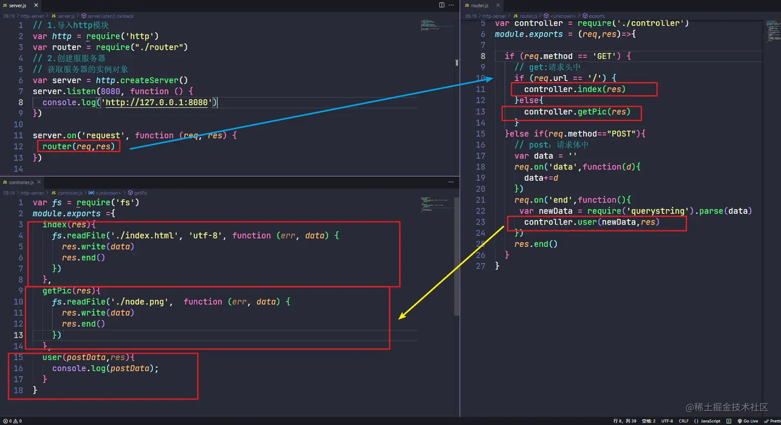Open the more actions menu of server.js pane
Image resolution: width=781 pixels, height=425 pixels.
[451, 5]
